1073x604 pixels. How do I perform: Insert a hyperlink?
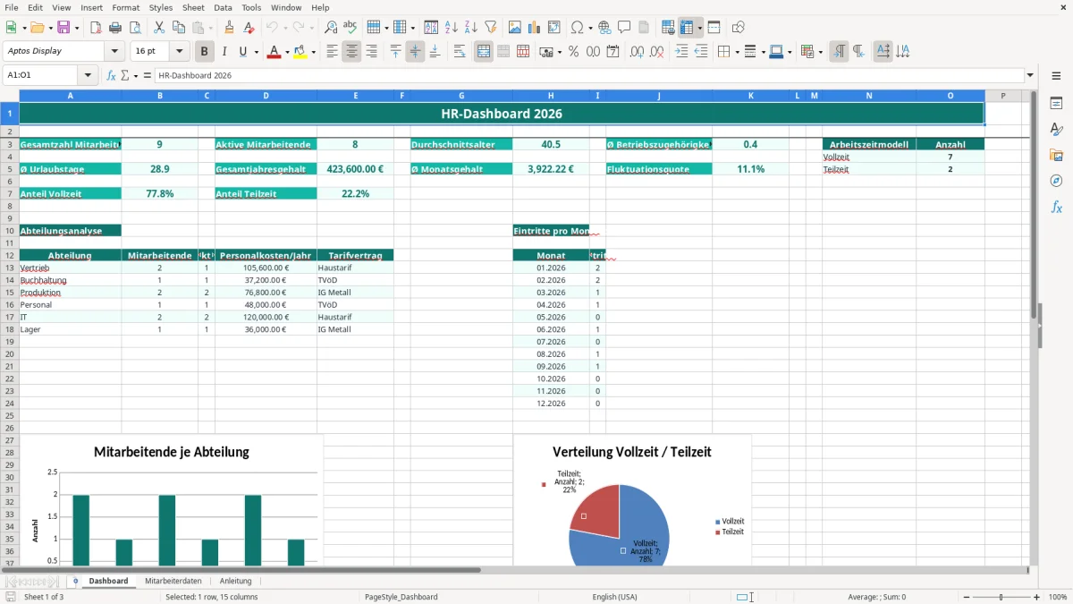point(604,28)
